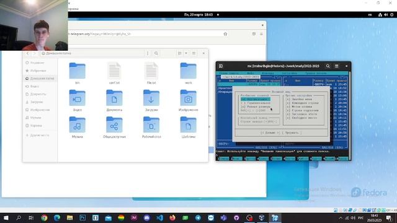Open the Документы folder icon in the grid
The height and width of the screenshot is (223, 397).
(x=114, y=98)
